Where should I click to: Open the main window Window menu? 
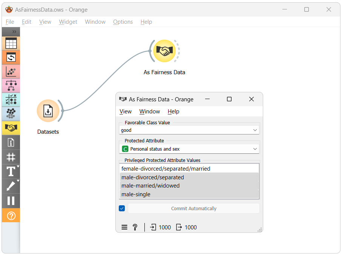pos(95,22)
